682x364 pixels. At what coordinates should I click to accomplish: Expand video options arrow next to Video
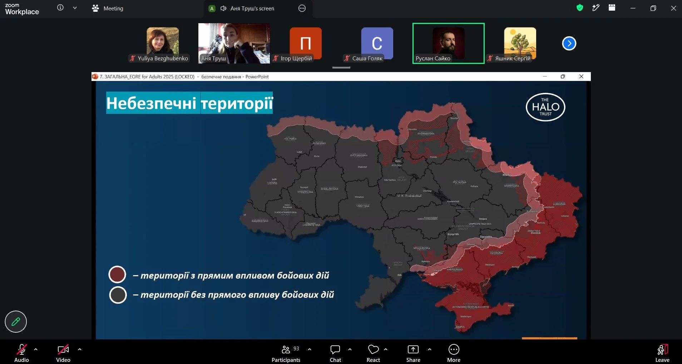[x=80, y=349]
